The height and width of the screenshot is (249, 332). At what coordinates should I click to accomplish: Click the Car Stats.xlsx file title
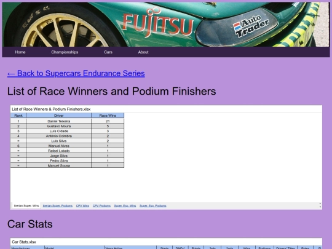24,242
